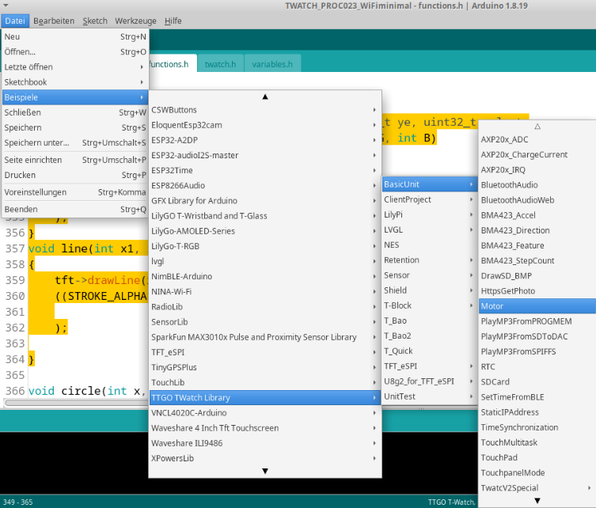Expand NimBLE-Arduino examples
Image resolution: width=596 pixels, height=508 pixels.
(265, 276)
